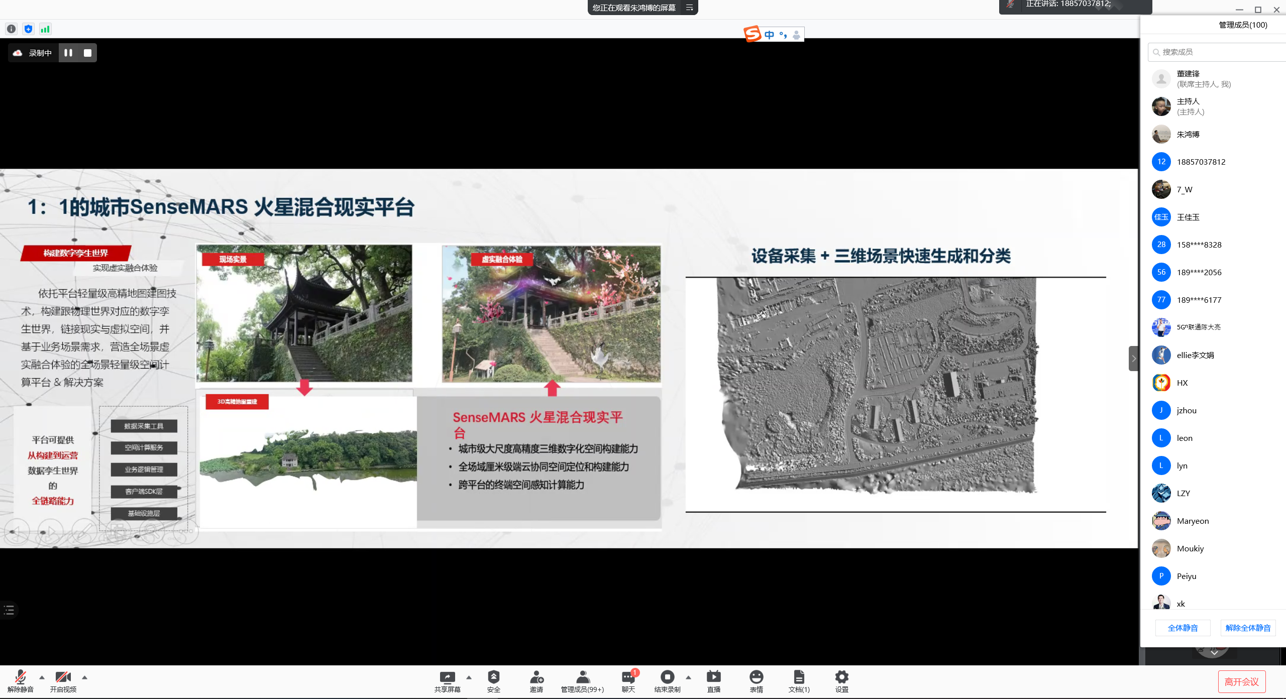1286x699 pixels.
Task: Select member 189****6177
Action: tap(1213, 300)
